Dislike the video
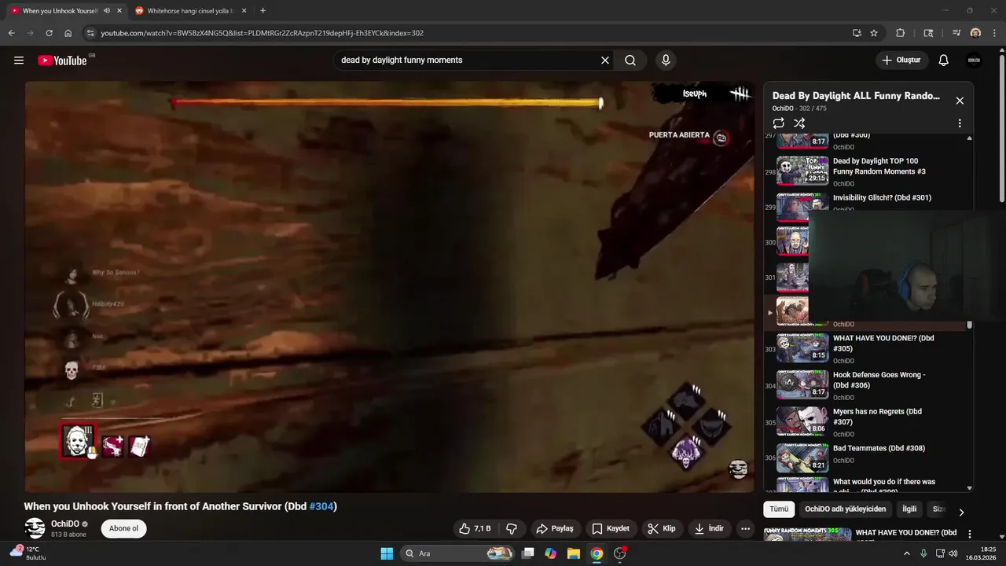Screen dimensions: 1006x566 512,528
